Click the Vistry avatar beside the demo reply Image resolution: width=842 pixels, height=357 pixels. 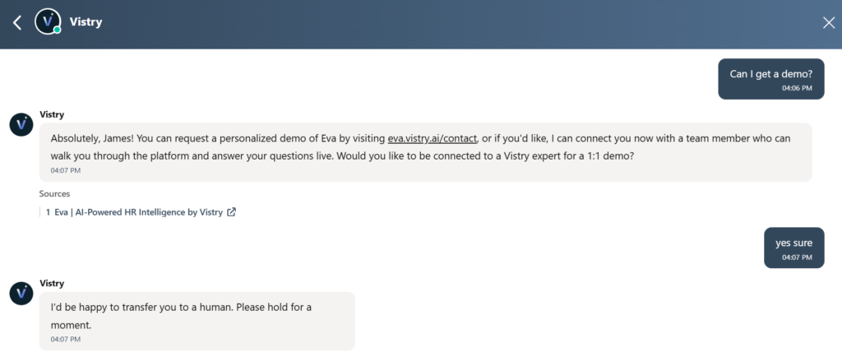pyautogui.click(x=21, y=124)
